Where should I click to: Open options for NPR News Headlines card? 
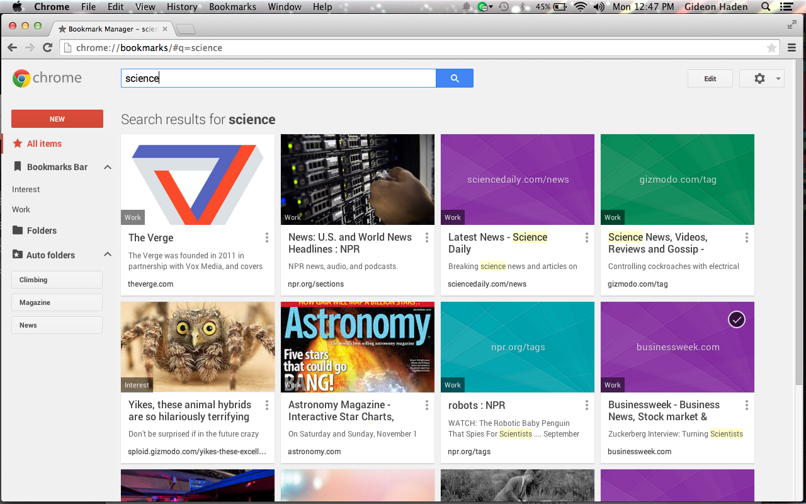[427, 238]
